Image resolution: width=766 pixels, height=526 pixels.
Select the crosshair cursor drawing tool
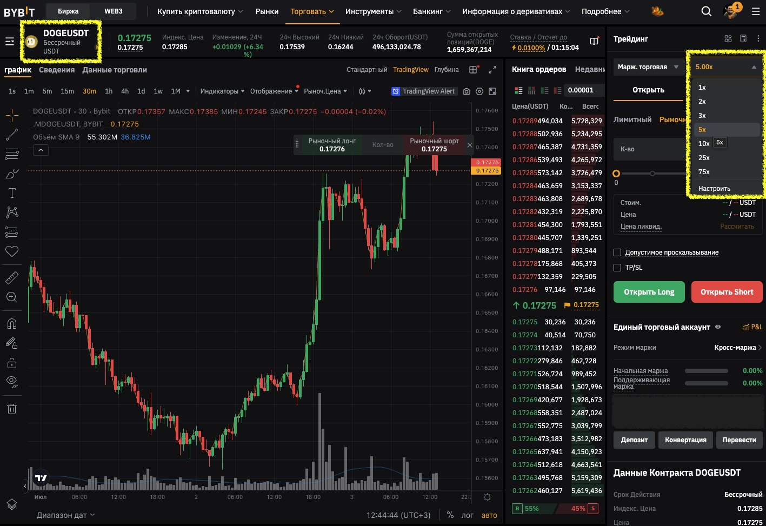(12, 115)
